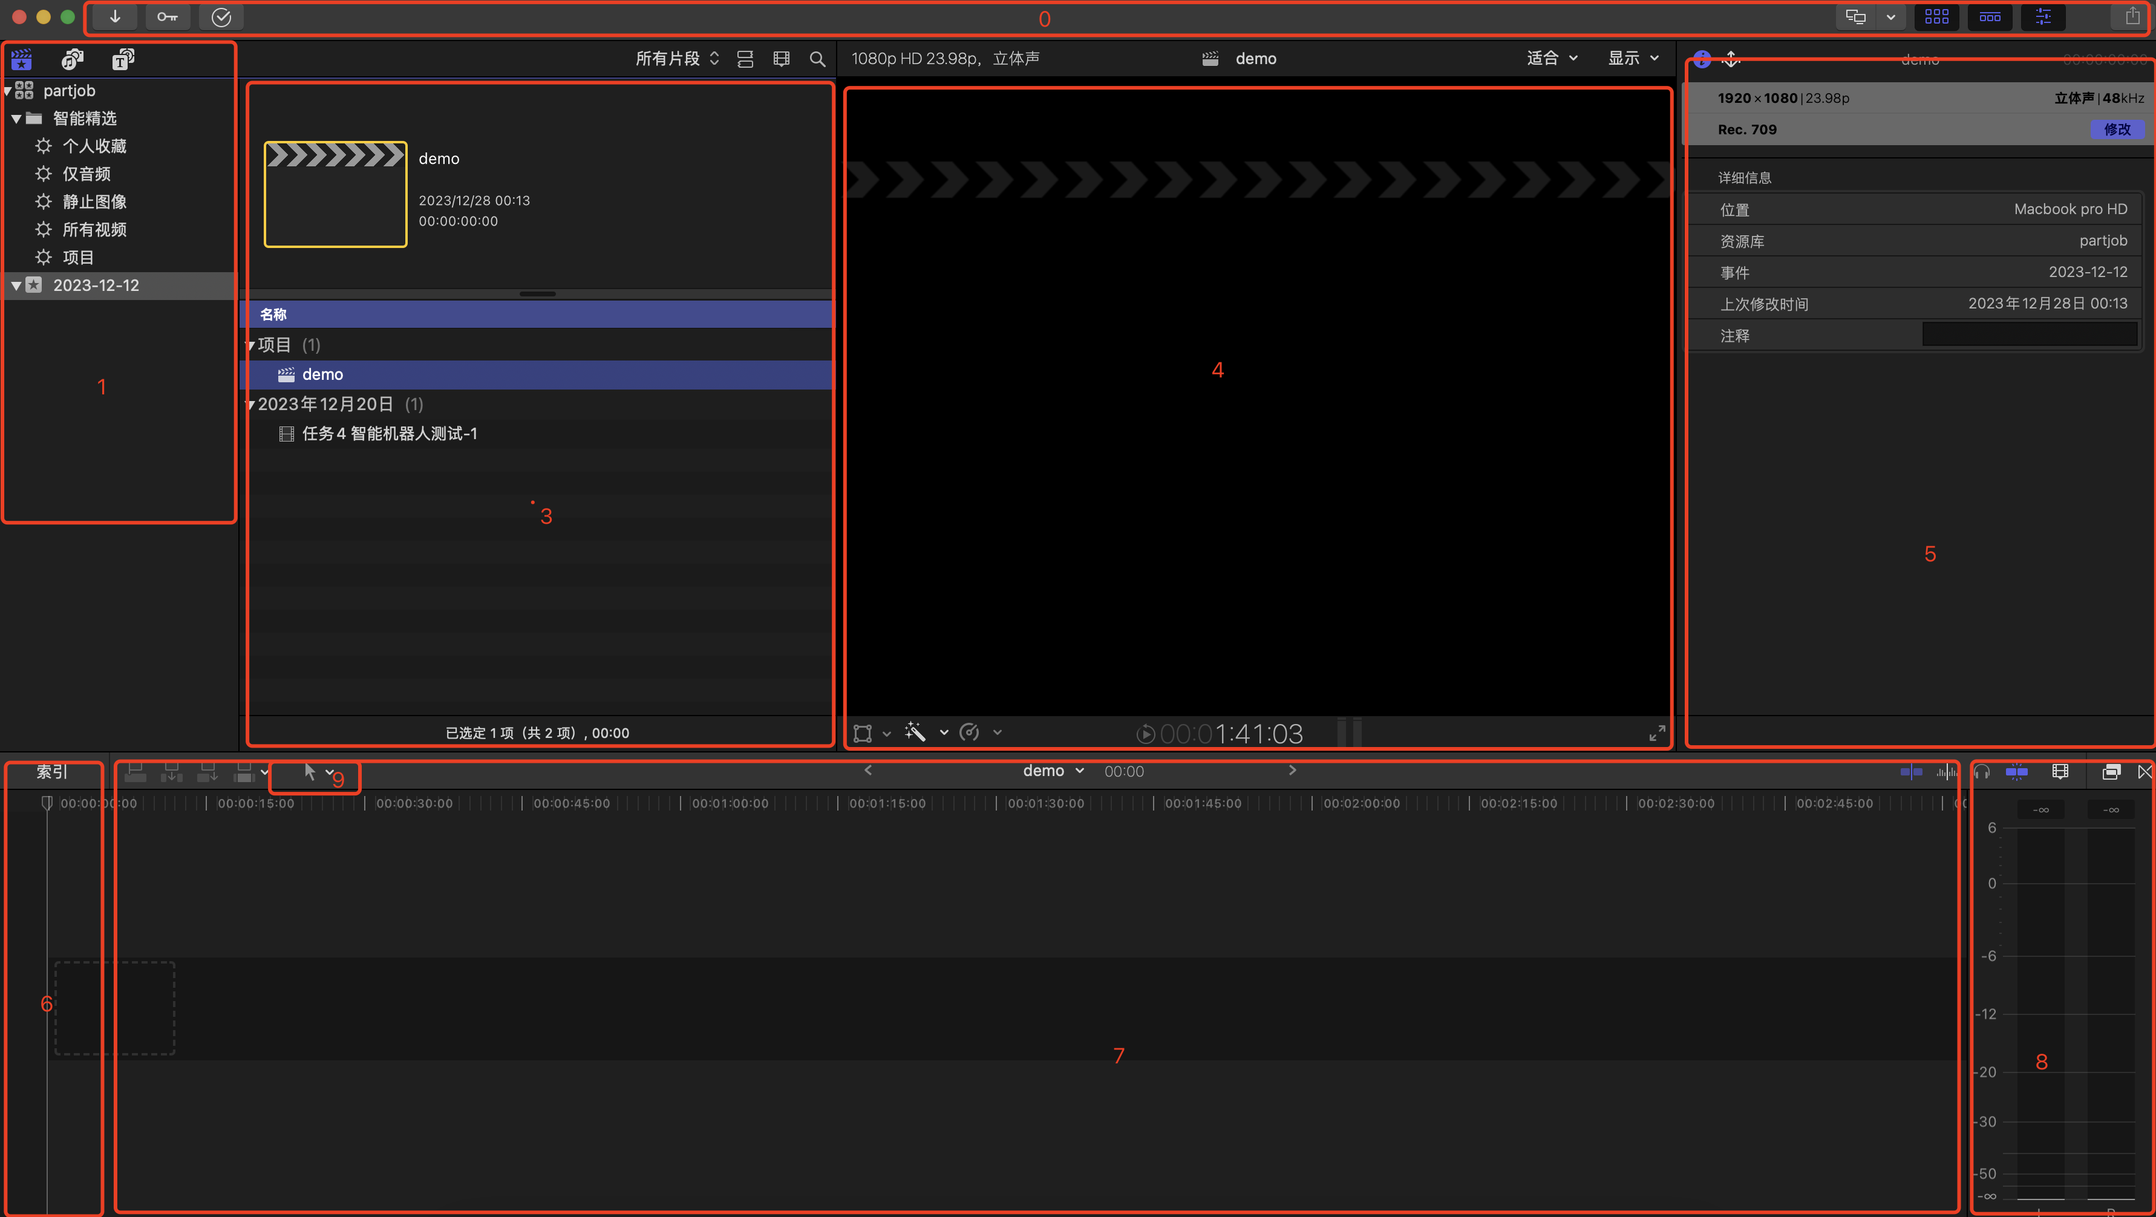2156x1217 pixels.
Task: Open the Photos and Audio sidebar
Action: 73,59
